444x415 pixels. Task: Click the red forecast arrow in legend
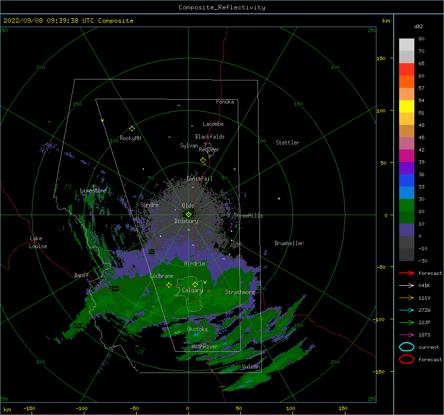(407, 273)
